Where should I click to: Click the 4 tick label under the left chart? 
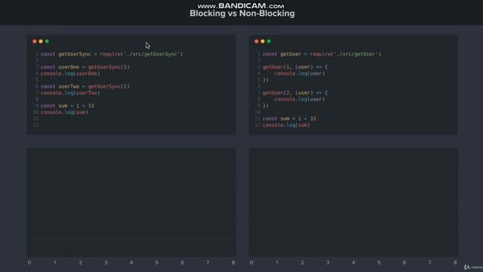click(x=131, y=263)
